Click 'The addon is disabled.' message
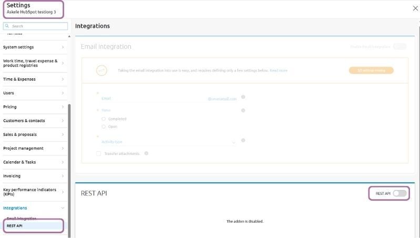Image resolution: width=420 pixels, height=238 pixels. click(x=245, y=221)
